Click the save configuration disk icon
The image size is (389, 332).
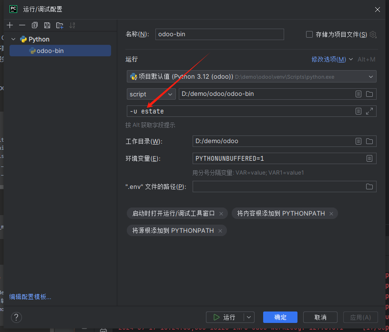coord(47,25)
